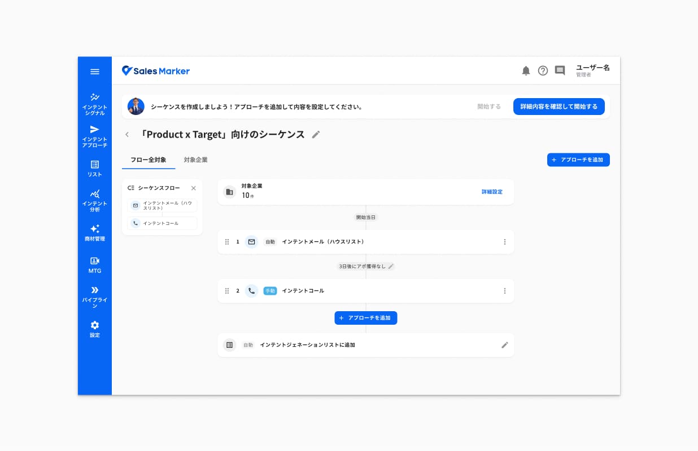This screenshot has width=698, height=451.
Task: Open the MTG sidebar section
Action: pyautogui.click(x=95, y=265)
